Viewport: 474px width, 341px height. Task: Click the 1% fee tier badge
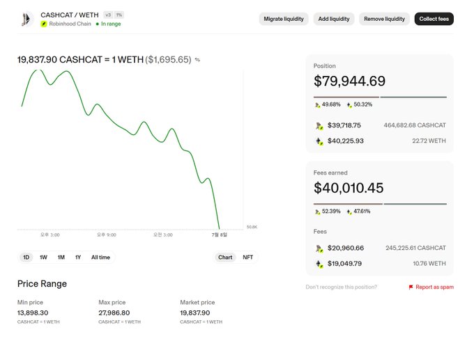click(119, 15)
